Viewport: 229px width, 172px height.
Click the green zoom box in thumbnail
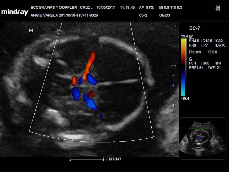pos(201,137)
